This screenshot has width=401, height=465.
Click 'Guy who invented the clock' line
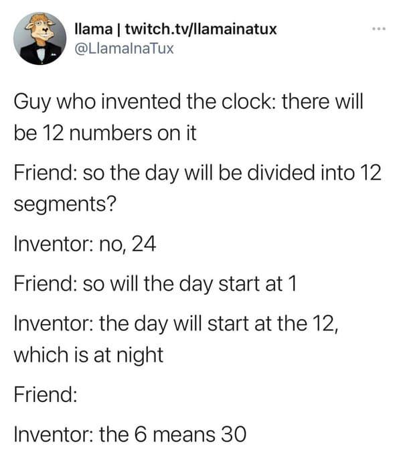188,103
